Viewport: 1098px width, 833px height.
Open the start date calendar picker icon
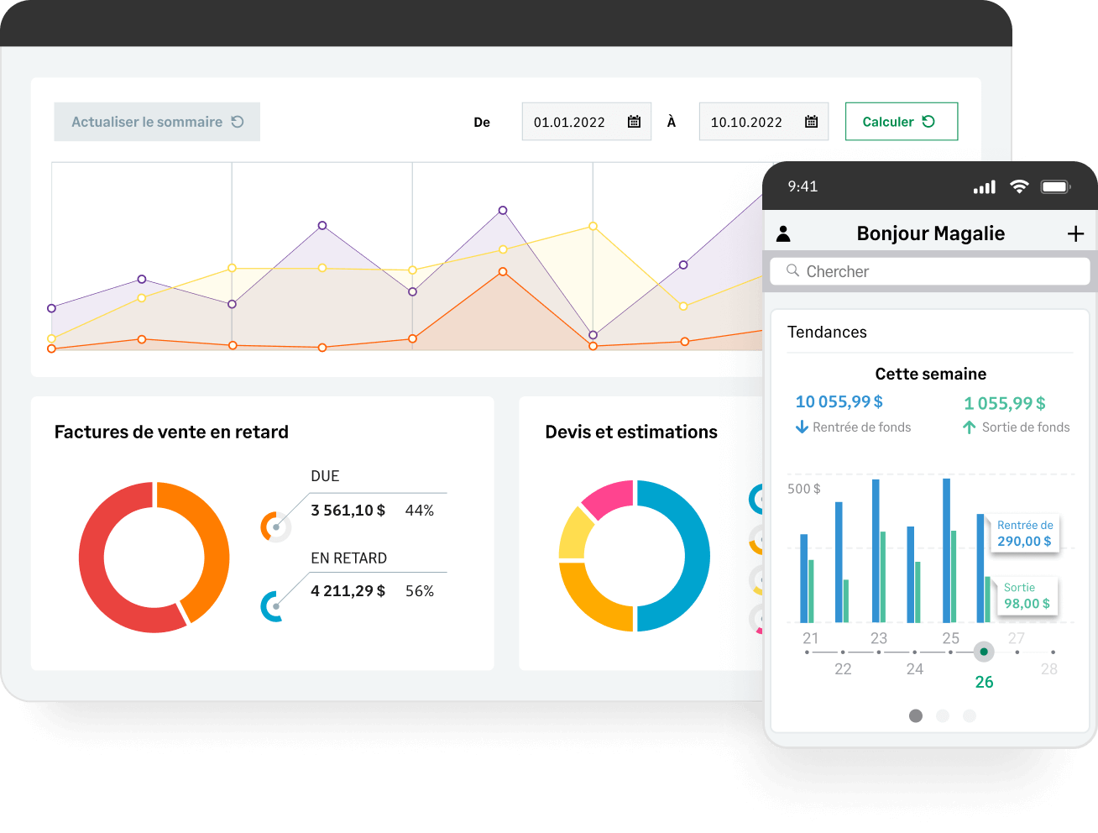(635, 122)
